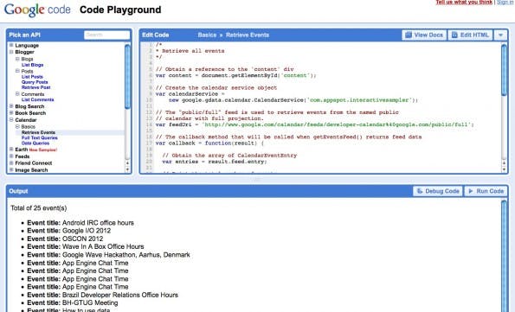Expand the Blog Search node

coord(11,106)
